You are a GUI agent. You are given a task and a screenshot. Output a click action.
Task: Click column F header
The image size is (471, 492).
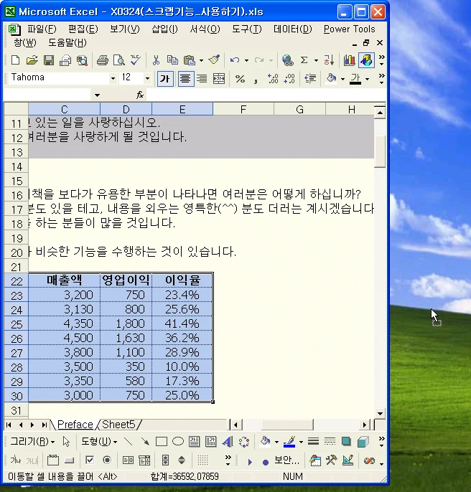(x=243, y=110)
